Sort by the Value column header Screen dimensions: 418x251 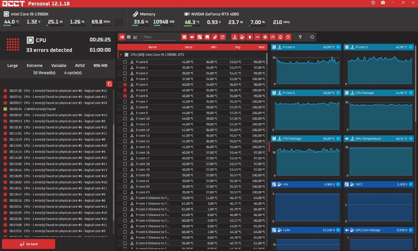pos(188,47)
